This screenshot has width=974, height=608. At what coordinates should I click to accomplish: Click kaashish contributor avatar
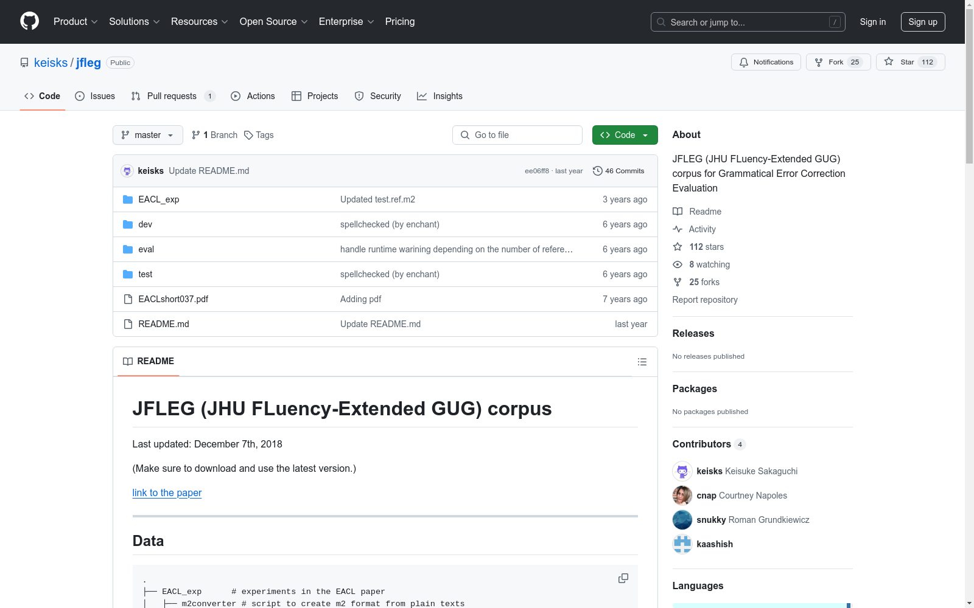[x=682, y=544]
